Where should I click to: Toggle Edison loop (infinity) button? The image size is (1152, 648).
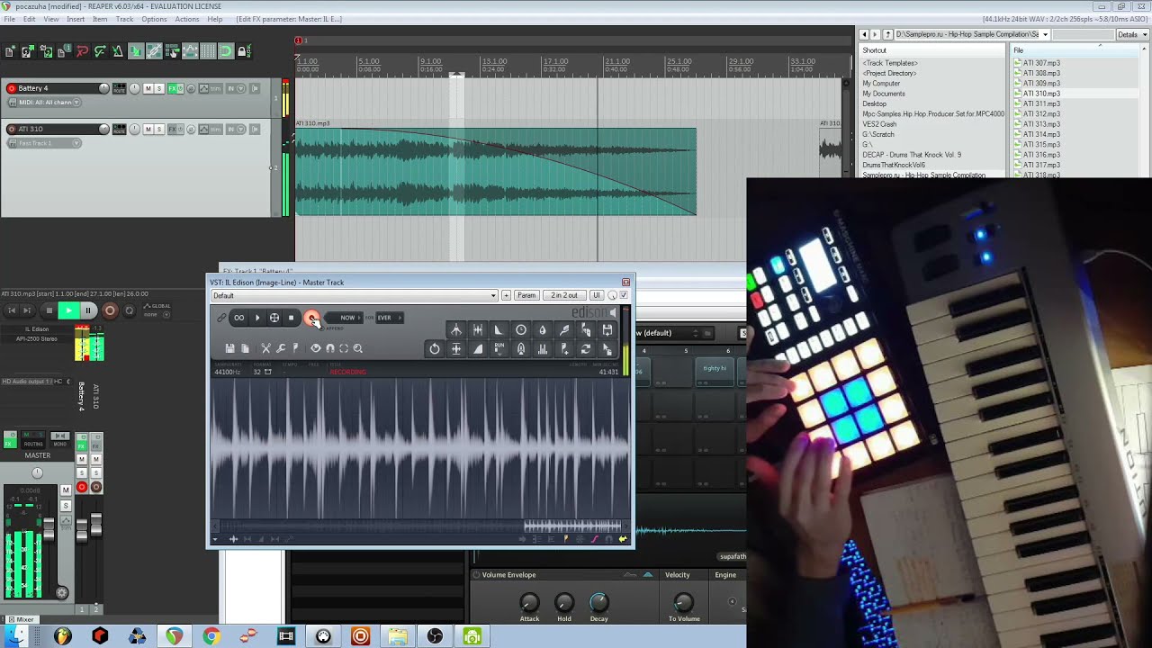[x=239, y=318]
